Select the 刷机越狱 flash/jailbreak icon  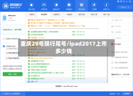81,5
